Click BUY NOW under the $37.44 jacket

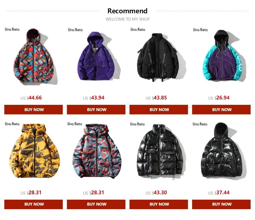pos(221,204)
